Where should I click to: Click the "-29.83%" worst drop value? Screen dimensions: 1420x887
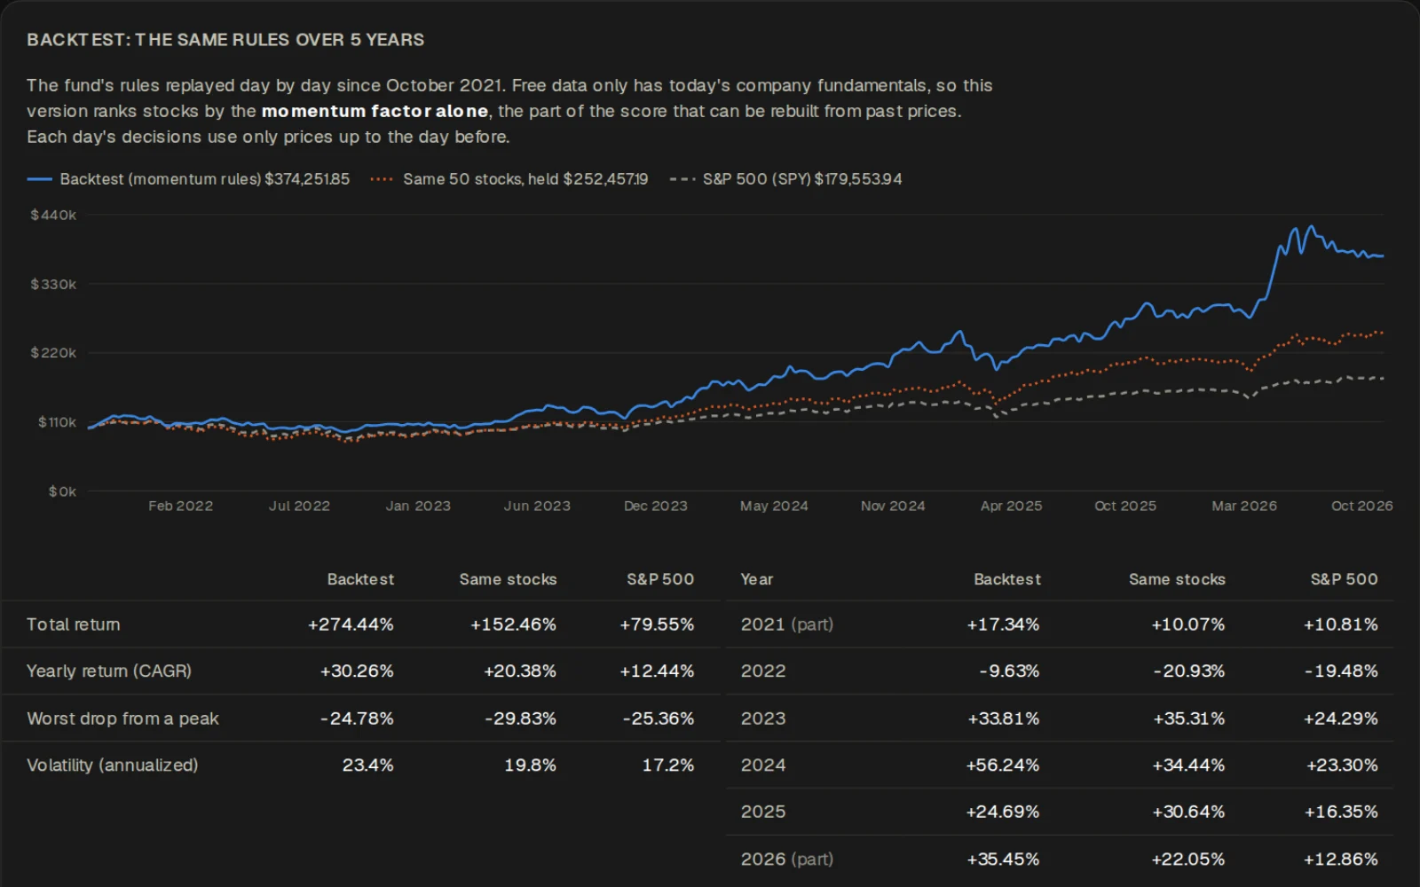pyautogui.click(x=520, y=718)
